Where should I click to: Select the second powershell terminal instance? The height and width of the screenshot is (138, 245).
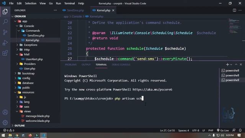pos(230,76)
